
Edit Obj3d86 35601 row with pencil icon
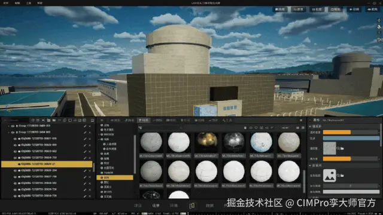click(85, 139)
